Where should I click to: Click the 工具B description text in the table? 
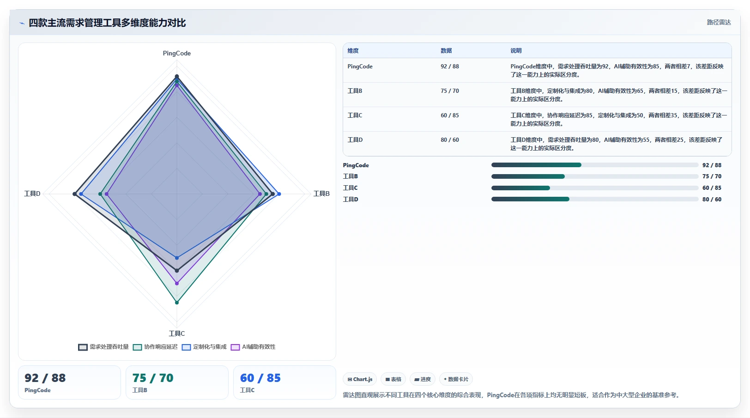pyautogui.click(x=619, y=95)
